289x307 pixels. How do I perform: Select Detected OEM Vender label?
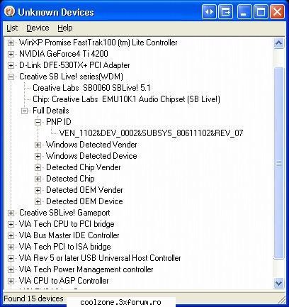point(84,190)
